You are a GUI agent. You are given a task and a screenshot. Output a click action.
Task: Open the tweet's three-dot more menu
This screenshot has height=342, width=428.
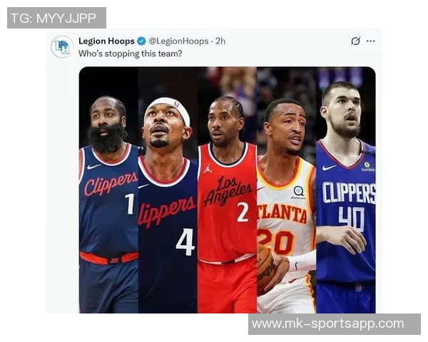(370, 41)
